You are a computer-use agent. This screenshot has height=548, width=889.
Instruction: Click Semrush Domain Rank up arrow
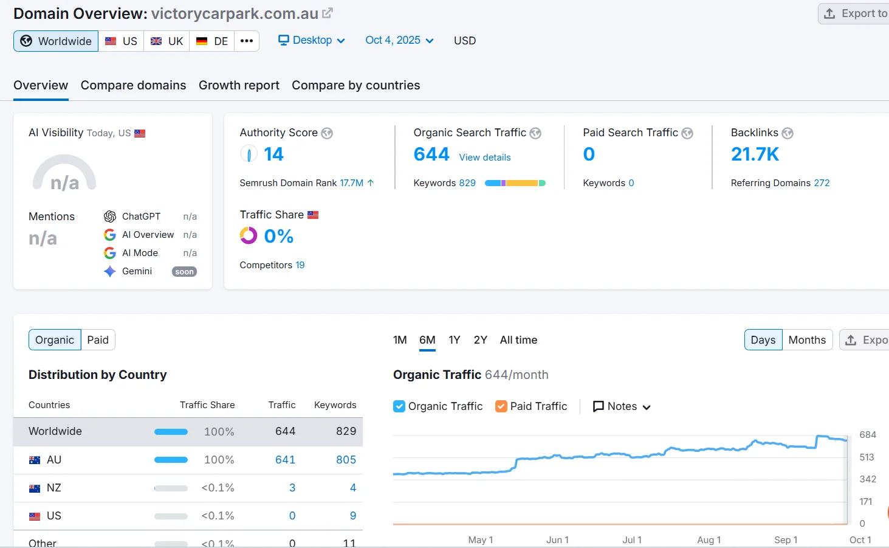pyautogui.click(x=371, y=182)
